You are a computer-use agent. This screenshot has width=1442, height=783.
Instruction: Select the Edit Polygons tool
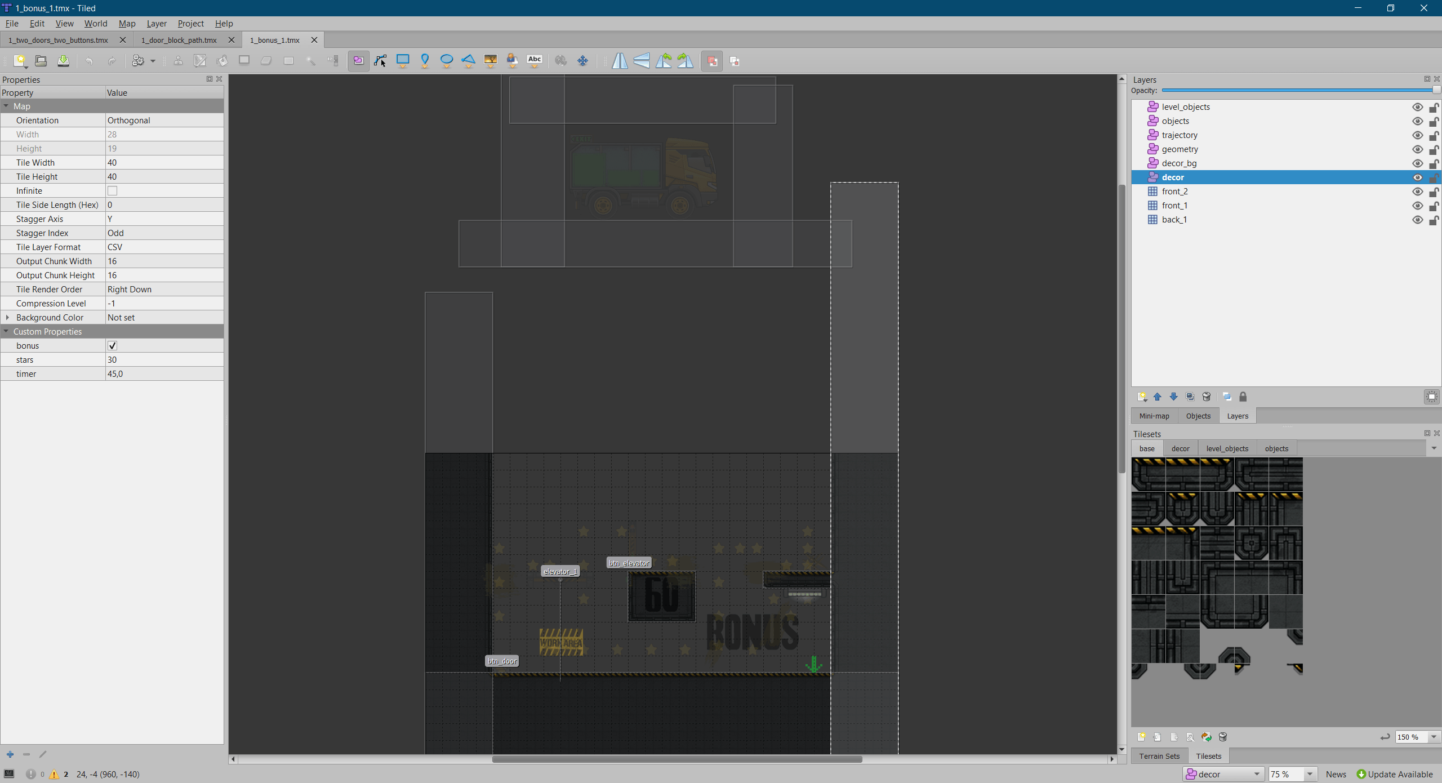pos(381,60)
